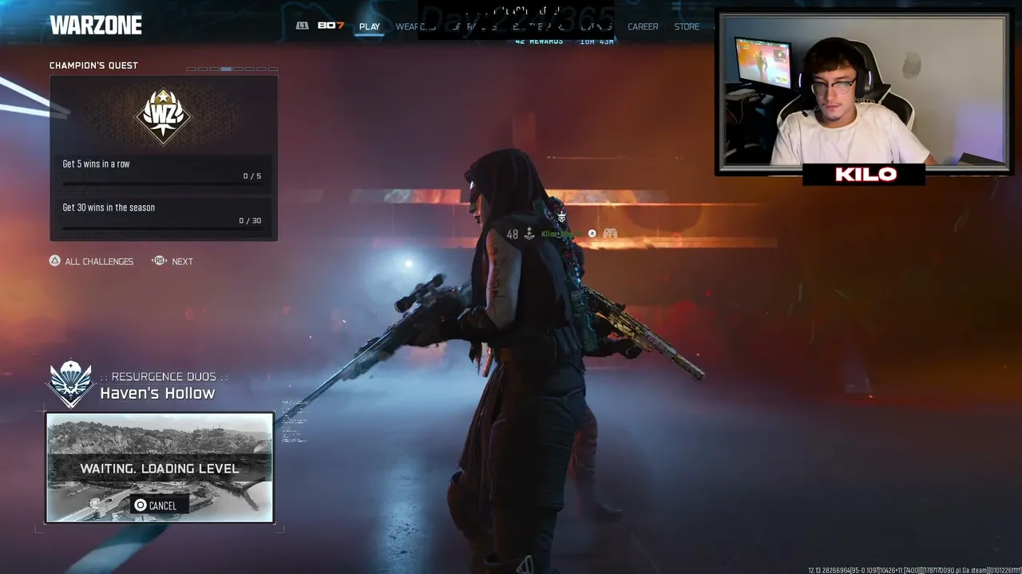Click the Haven's Hollow map name

(157, 393)
